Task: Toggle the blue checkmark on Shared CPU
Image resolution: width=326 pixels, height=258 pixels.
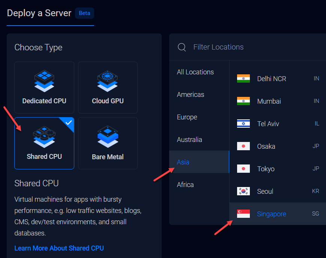Action: click(68, 123)
